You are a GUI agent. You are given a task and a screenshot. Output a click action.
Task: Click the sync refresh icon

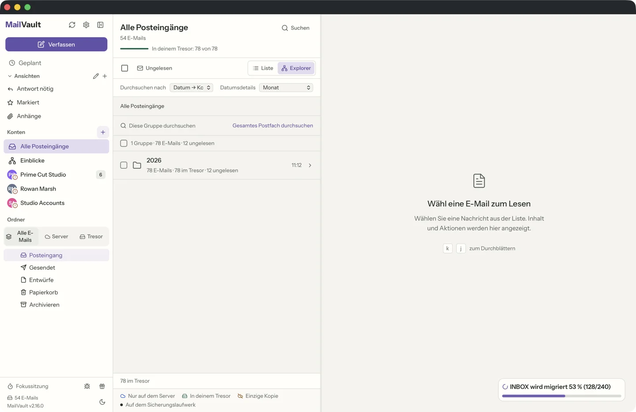72,25
